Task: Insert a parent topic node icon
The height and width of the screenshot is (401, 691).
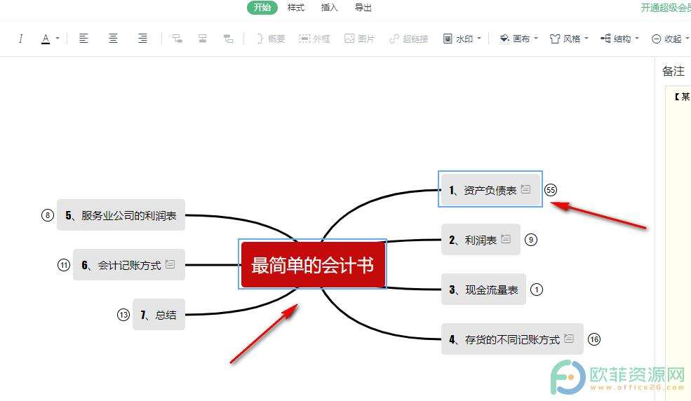Action: (228, 39)
